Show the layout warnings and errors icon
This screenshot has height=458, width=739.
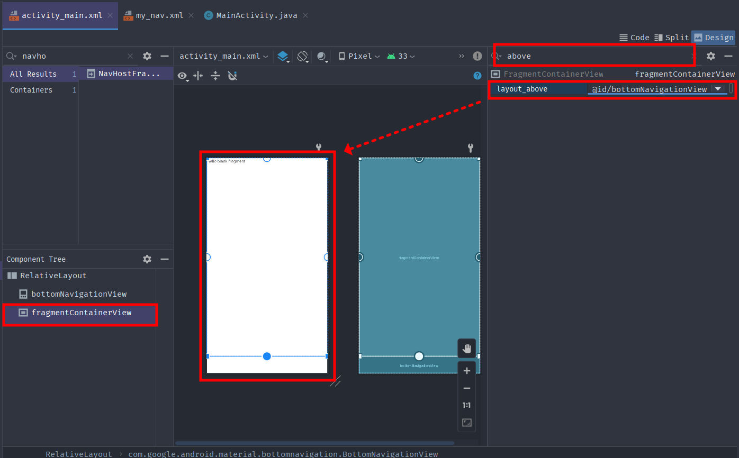tap(477, 56)
